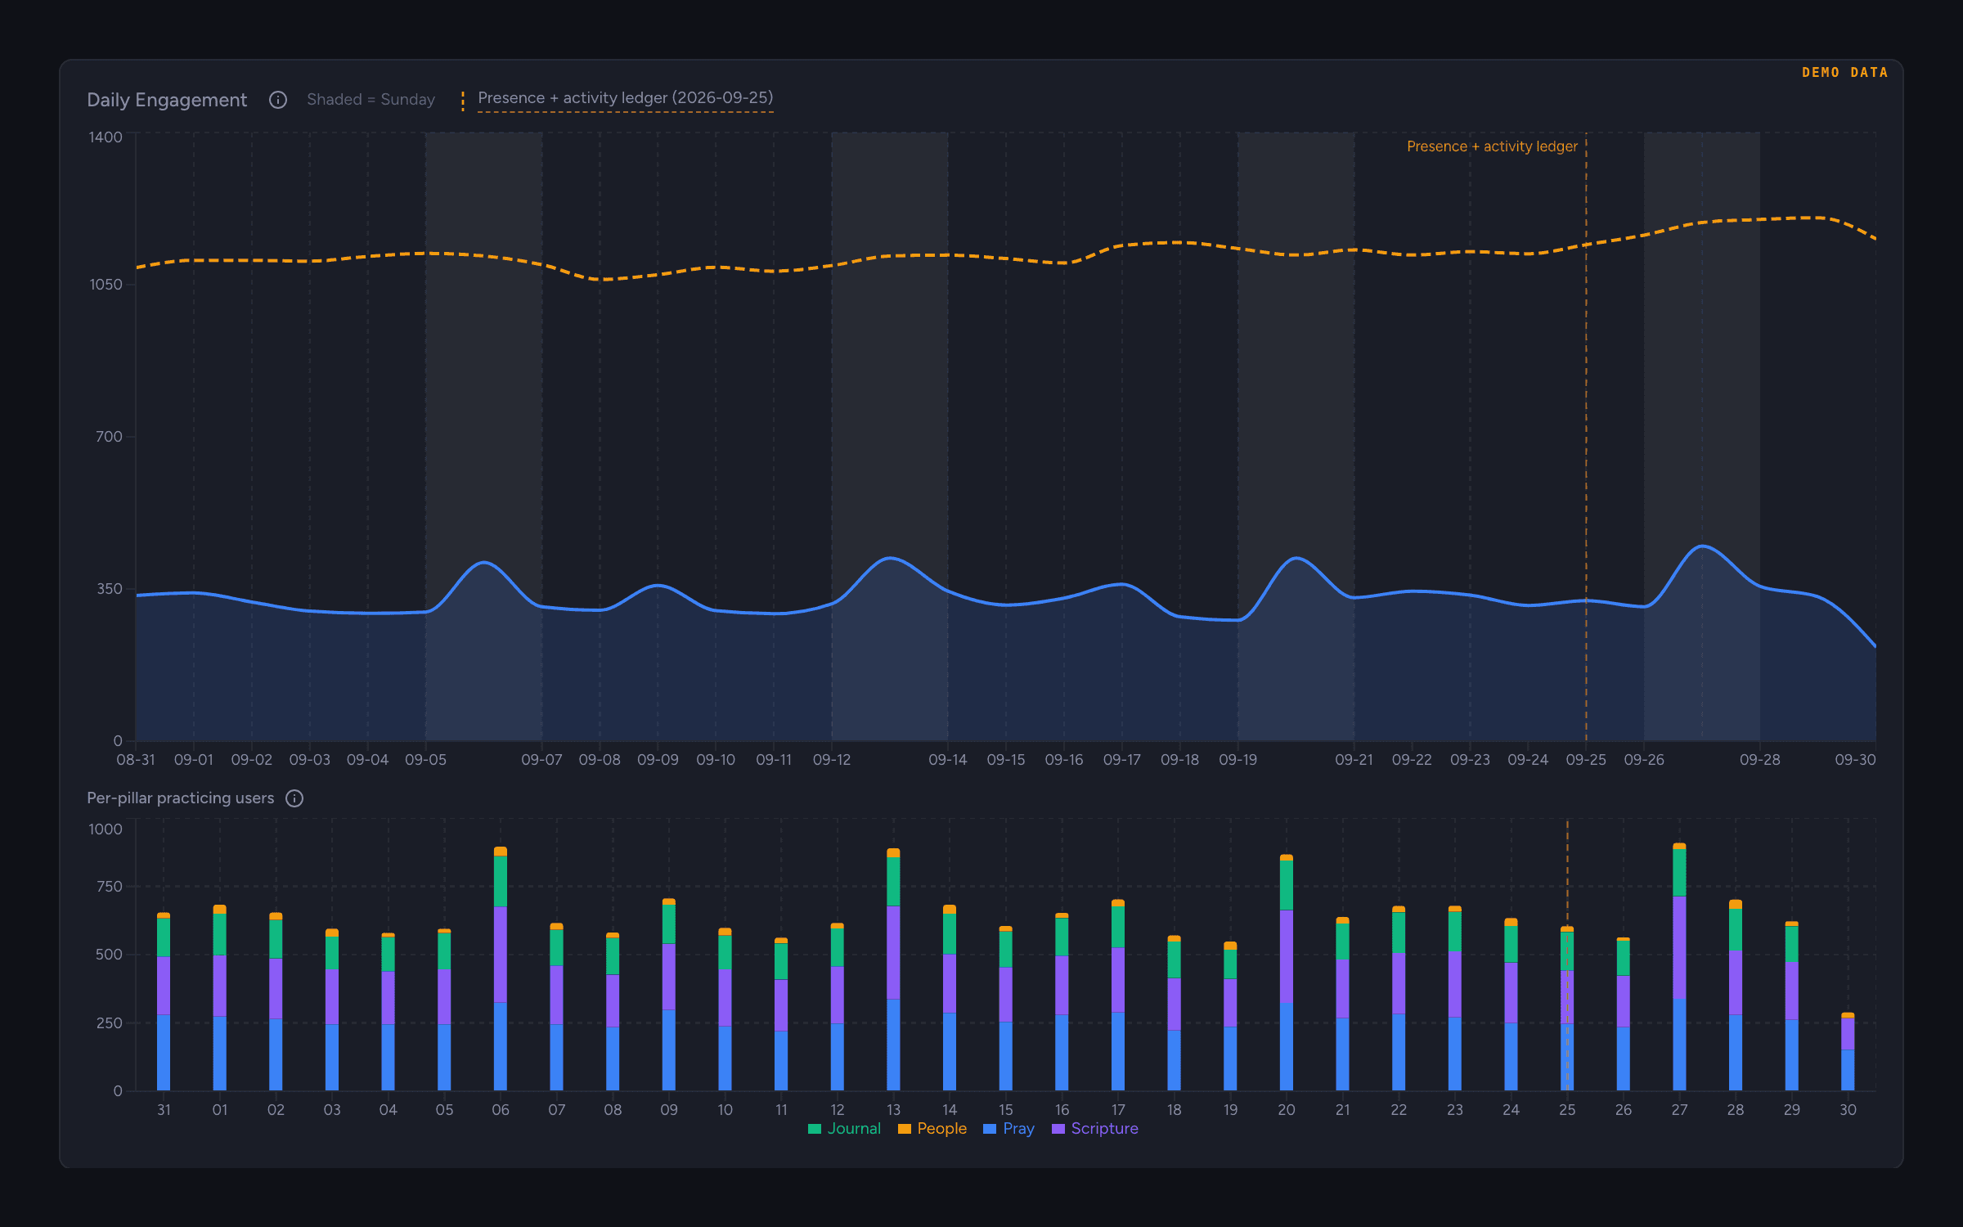Click the Presence + activity ledger chart annotation

coord(1492,146)
